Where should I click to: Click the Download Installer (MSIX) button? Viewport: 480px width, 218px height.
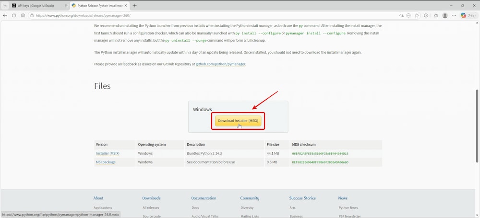(x=238, y=121)
